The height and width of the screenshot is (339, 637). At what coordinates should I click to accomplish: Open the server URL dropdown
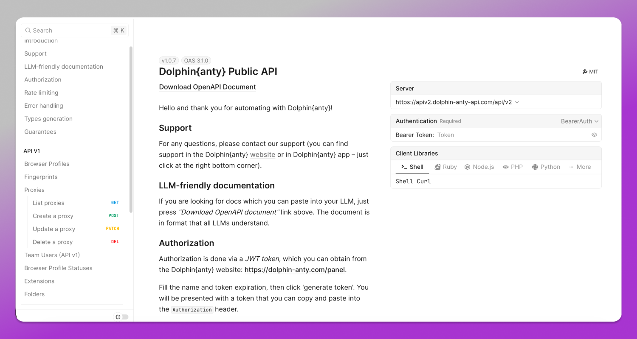pos(457,102)
